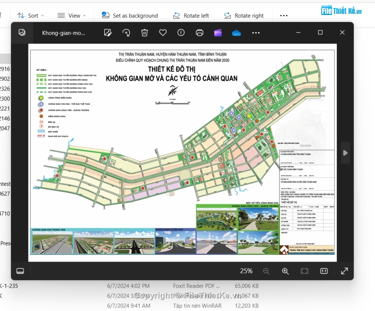Delete the image with trash icon
Viewport: 375px width, 311px height.
tap(144, 32)
